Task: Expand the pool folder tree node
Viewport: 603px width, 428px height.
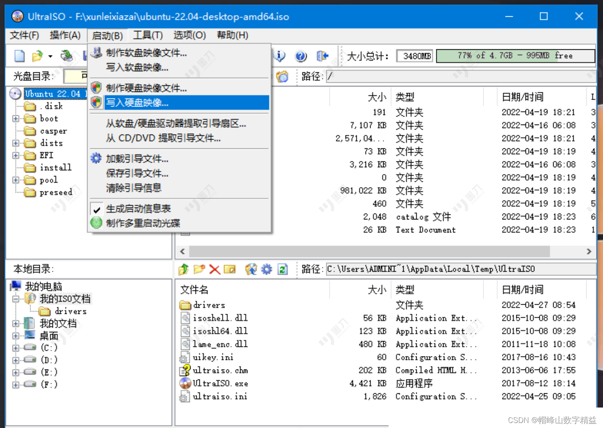Action: click(x=16, y=180)
